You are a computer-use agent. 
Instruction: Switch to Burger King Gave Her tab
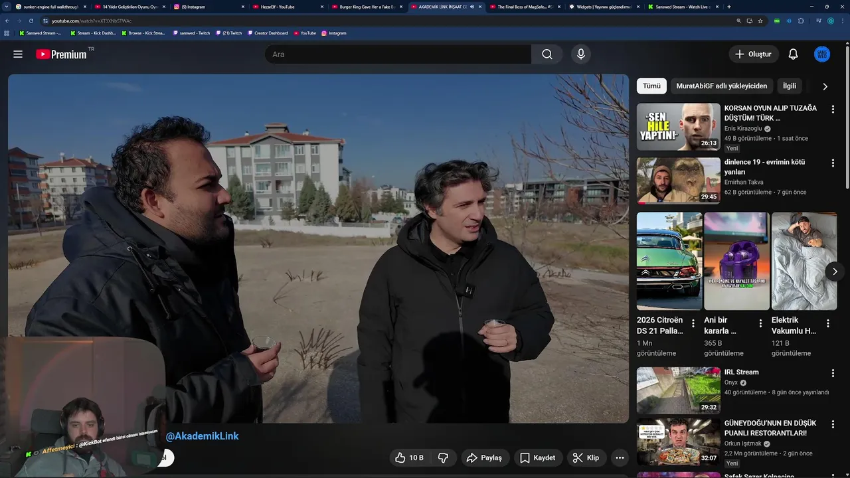point(367,7)
